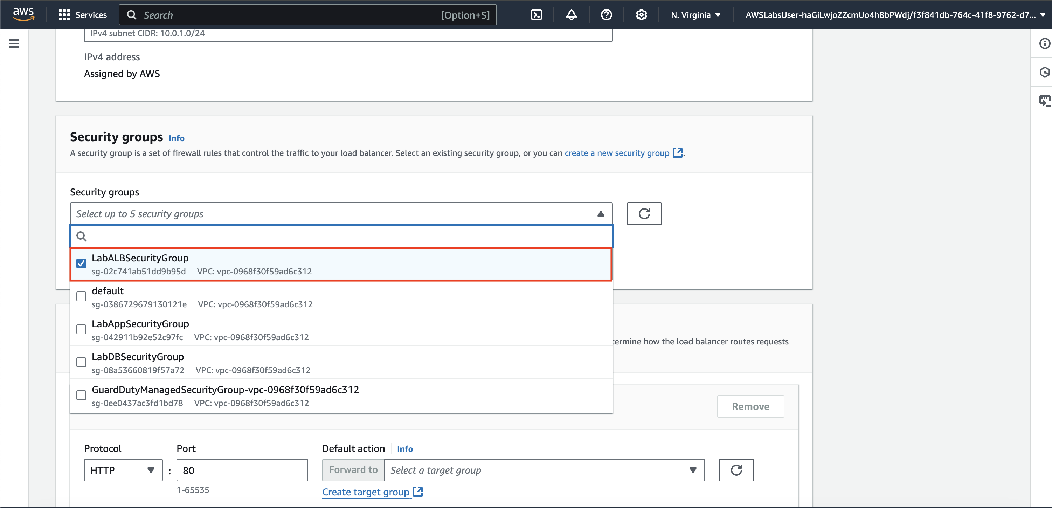Click the Services menu label
The height and width of the screenshot is (508, 1052).
coord(91,15)
